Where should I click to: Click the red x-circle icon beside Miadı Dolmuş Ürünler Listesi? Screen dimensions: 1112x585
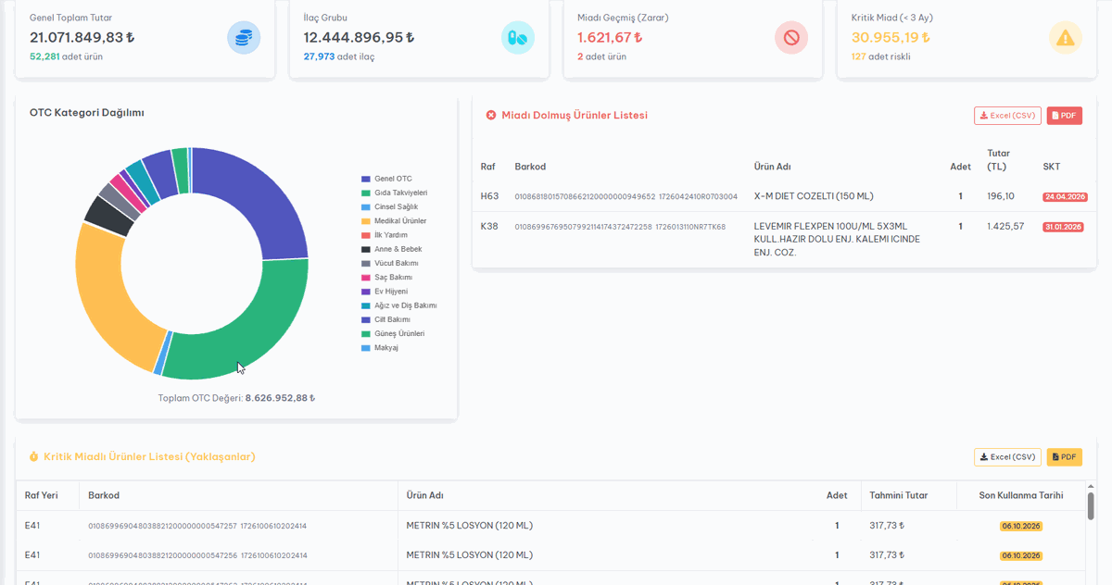(491, 115)
